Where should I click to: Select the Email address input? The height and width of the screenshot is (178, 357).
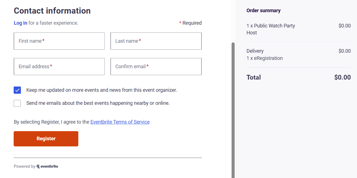(59, 67)
